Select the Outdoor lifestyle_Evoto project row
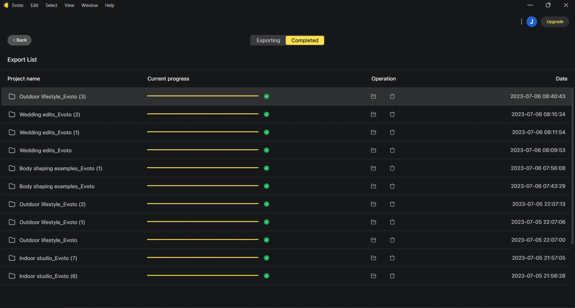 [48, 240]
